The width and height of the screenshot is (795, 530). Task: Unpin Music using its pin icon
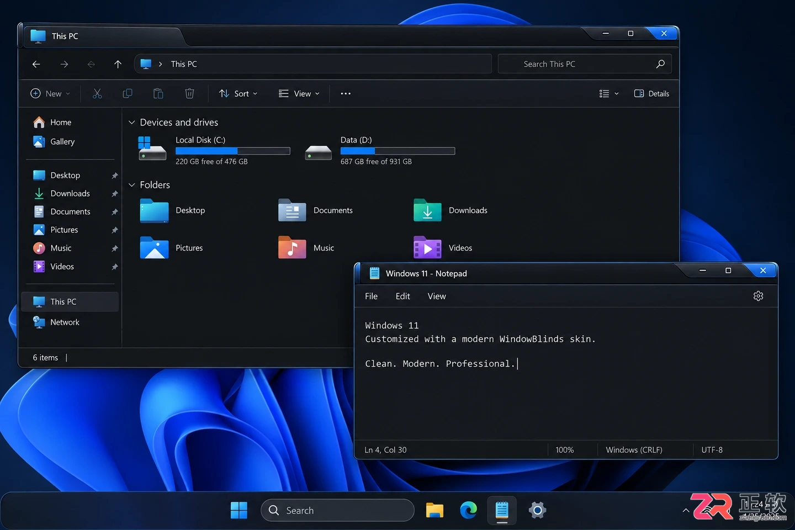coord(115,248)
